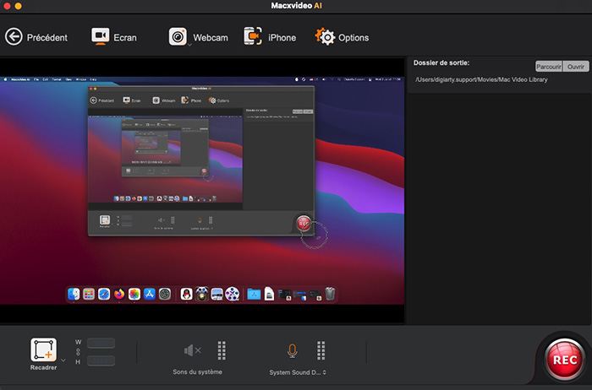Click the Finder icon in the previewed dock
592x390 pixels.
[74, 294]
